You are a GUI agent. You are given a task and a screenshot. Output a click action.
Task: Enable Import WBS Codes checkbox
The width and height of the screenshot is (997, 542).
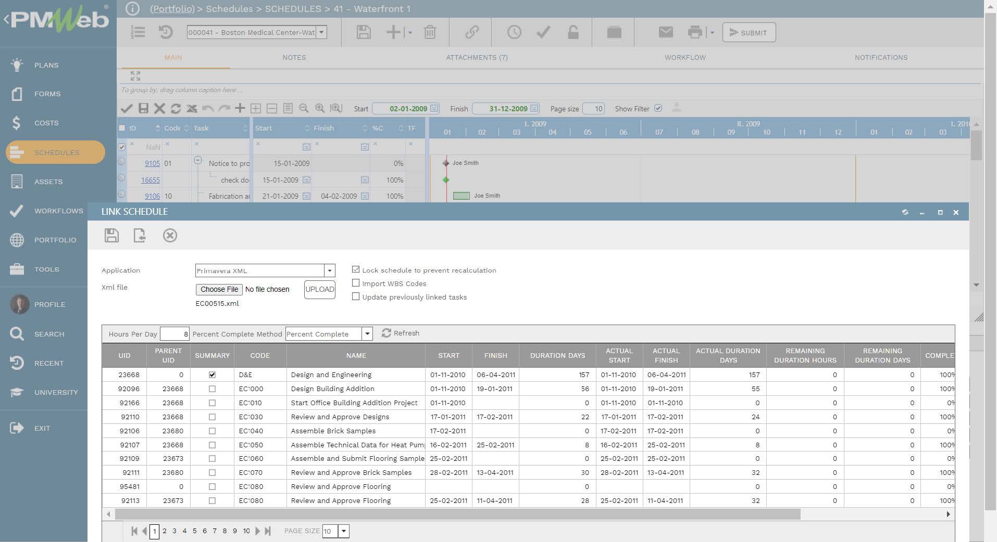(x=356, y=283)
